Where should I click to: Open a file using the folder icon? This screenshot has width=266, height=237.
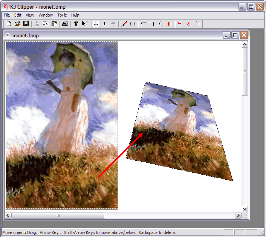pos(17,24)
